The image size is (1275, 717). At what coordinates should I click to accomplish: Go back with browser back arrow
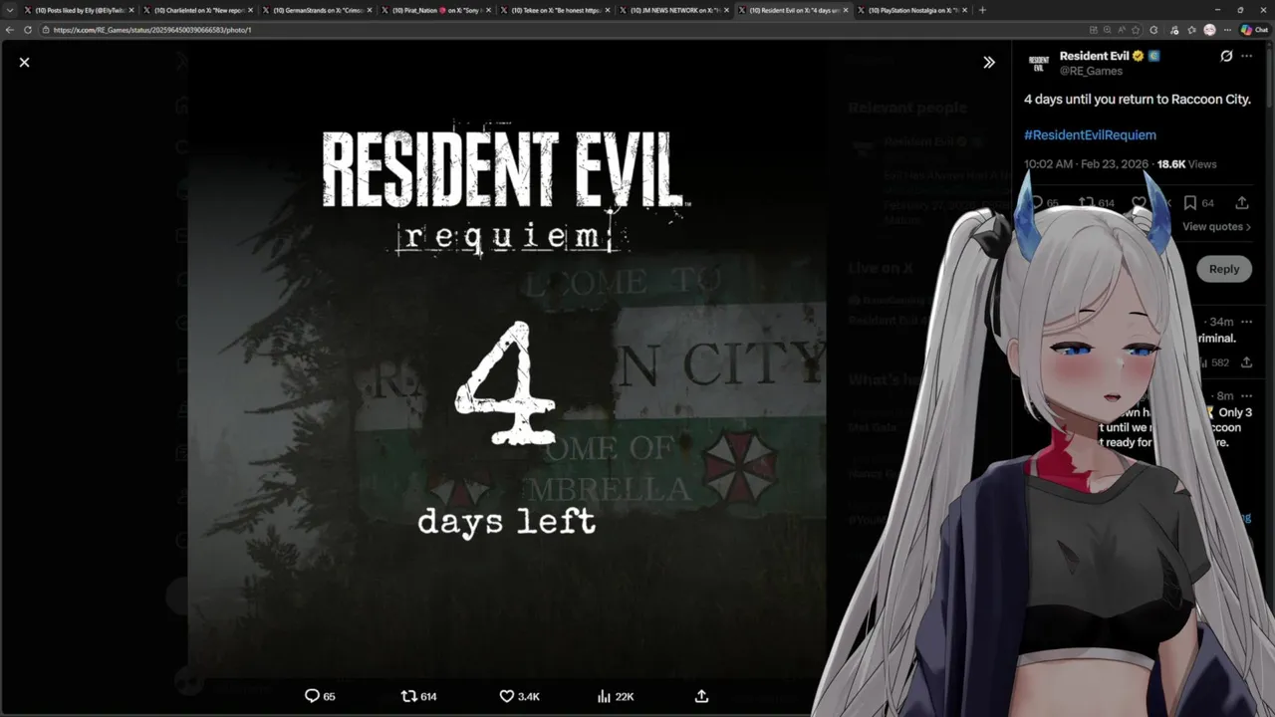point(10,30)
